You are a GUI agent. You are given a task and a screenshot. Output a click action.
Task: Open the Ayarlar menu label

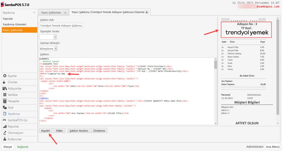[12, 76]
